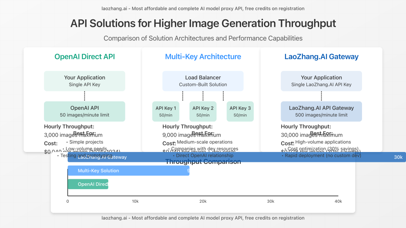This screenshot has width=406, height=228.
Task: Click the 'Testing and prototyping' bullet
Action: coord(85,155)
